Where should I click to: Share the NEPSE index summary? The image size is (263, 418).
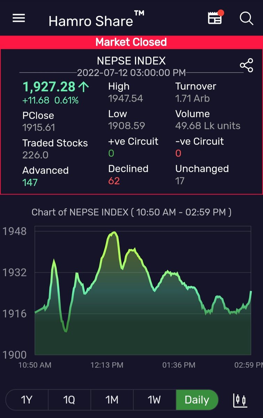pyautogui.click(x=246, y=65)
